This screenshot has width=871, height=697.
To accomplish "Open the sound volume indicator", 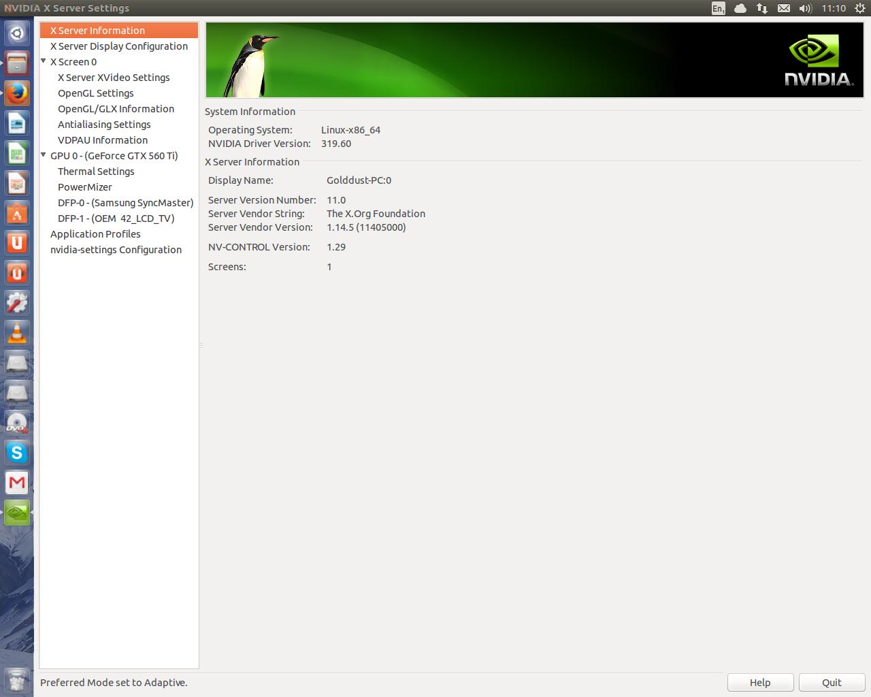I will (806, 8).
